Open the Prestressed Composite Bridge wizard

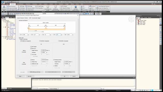56,8
